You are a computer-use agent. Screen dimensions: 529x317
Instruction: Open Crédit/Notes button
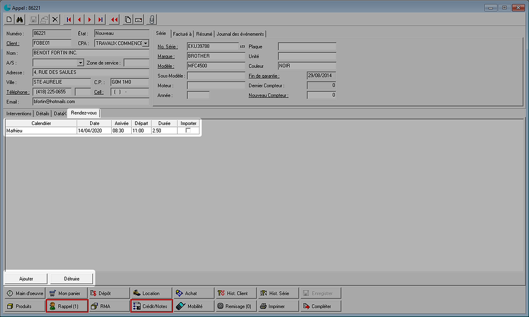(x=152, y=306)
